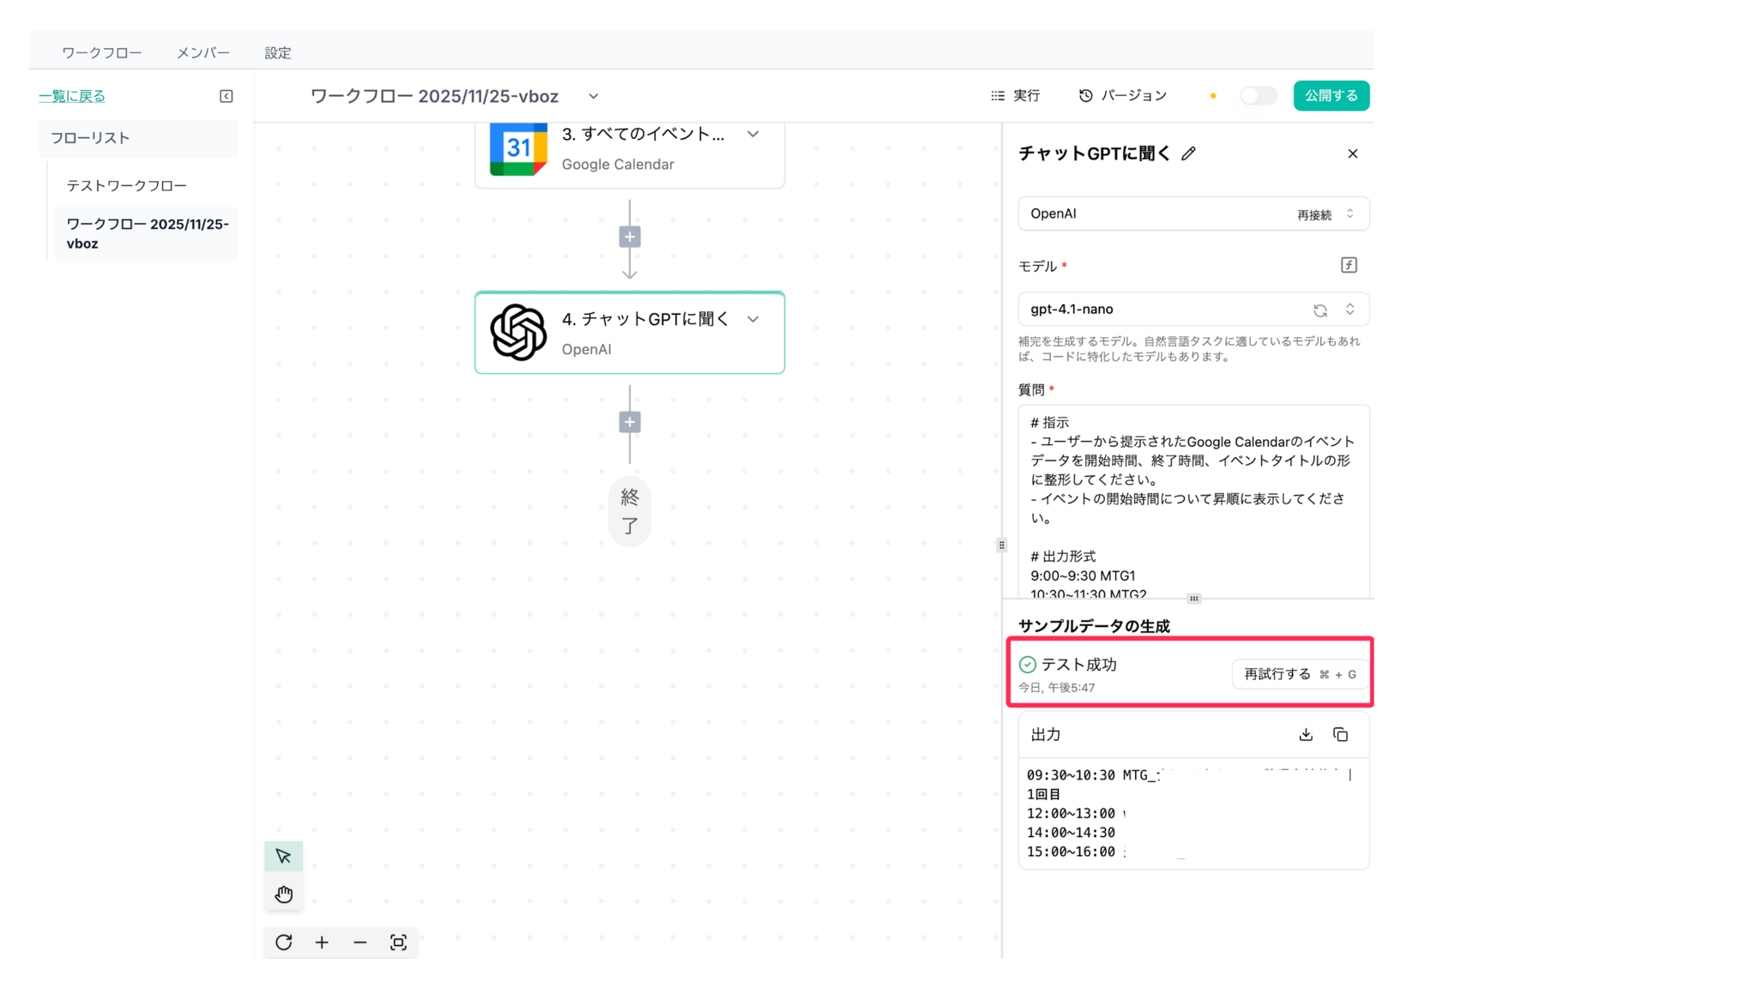
Task: Open the 設定 tab
Action: point(277,52)
